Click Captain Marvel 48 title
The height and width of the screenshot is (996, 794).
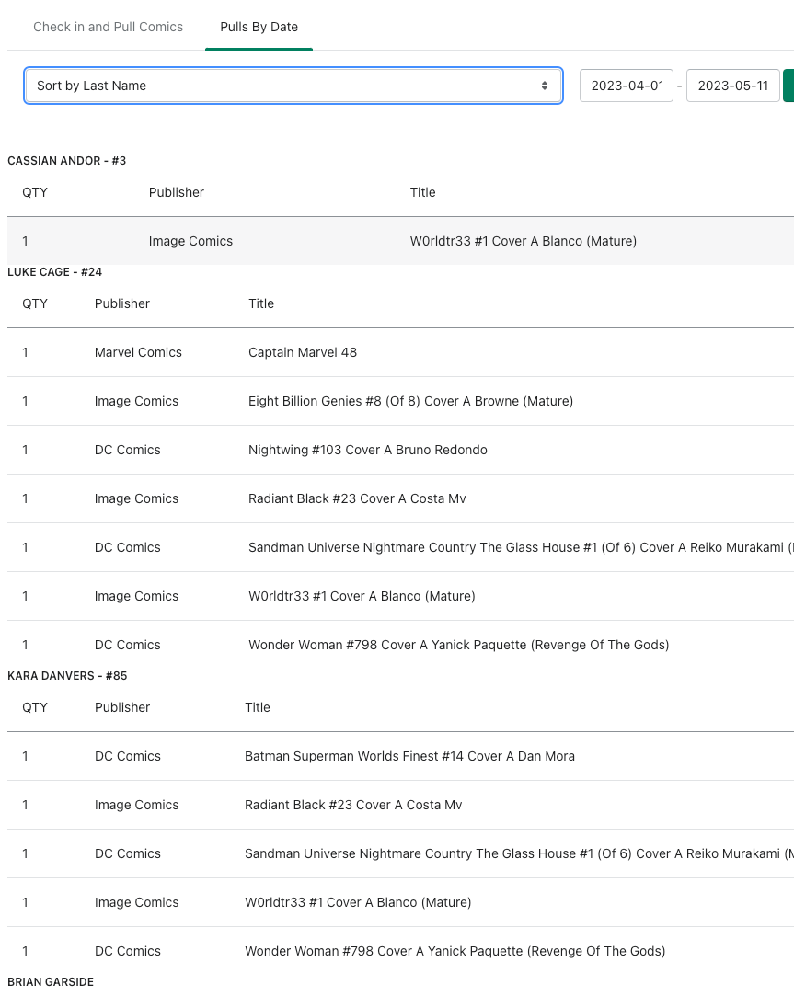click(x=303, y=352)
